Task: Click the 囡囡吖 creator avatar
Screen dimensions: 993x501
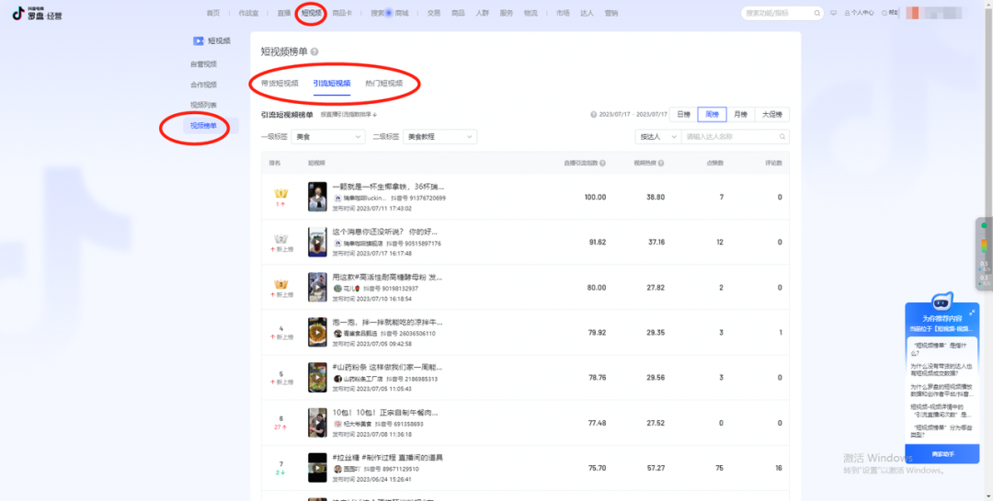Action: coord(337,470)
